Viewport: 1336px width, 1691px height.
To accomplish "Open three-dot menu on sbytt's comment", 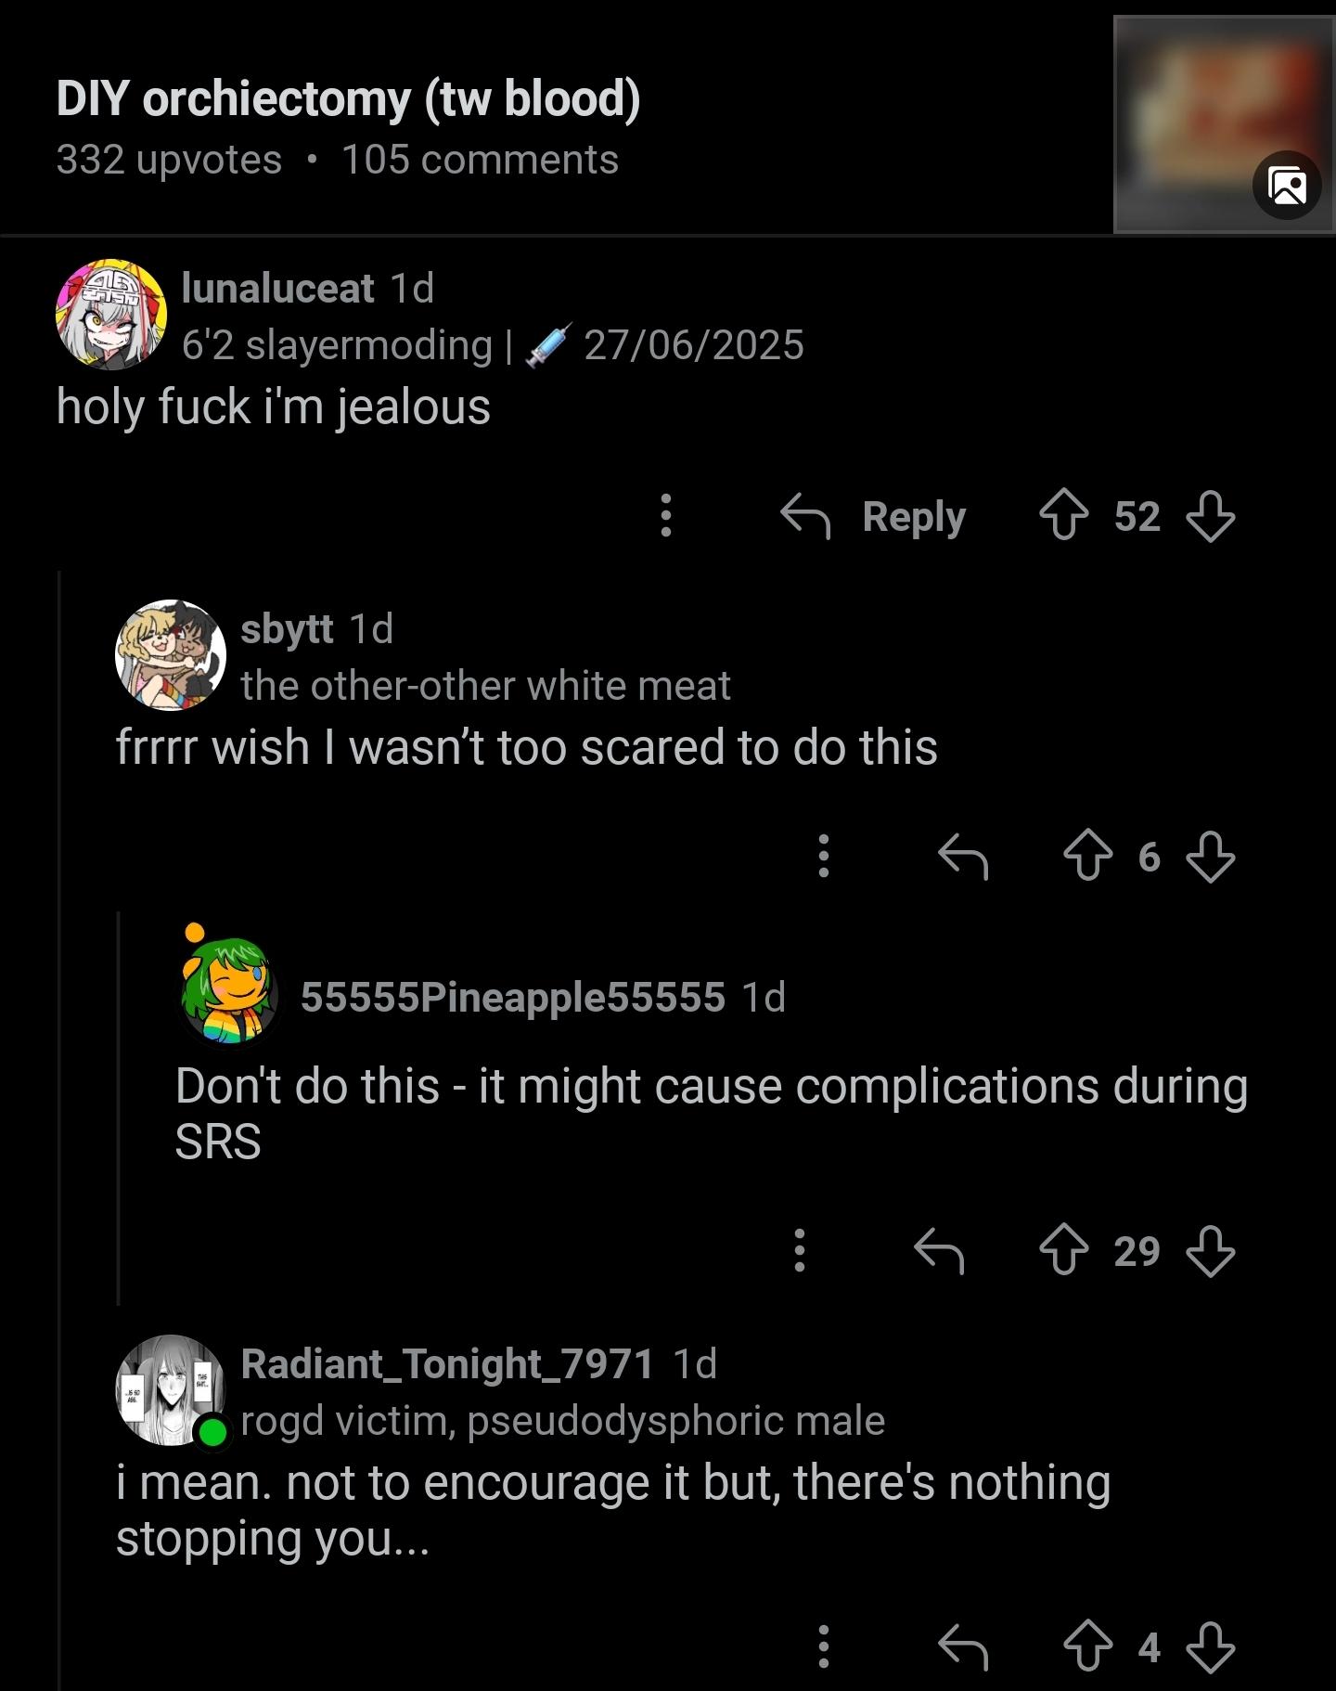I will coord(823,855).
